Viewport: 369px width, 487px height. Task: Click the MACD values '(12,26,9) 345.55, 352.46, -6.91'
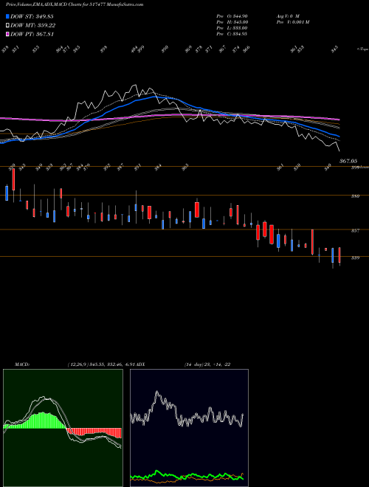pos(100,365)
